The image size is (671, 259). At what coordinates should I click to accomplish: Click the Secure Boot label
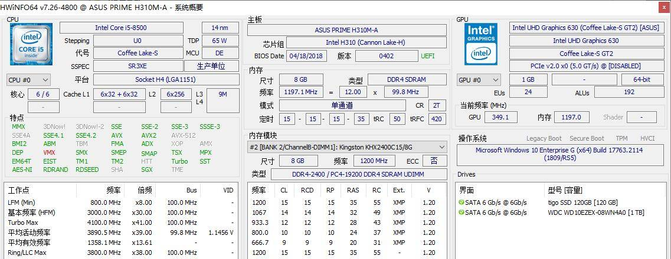pos(587,138)
